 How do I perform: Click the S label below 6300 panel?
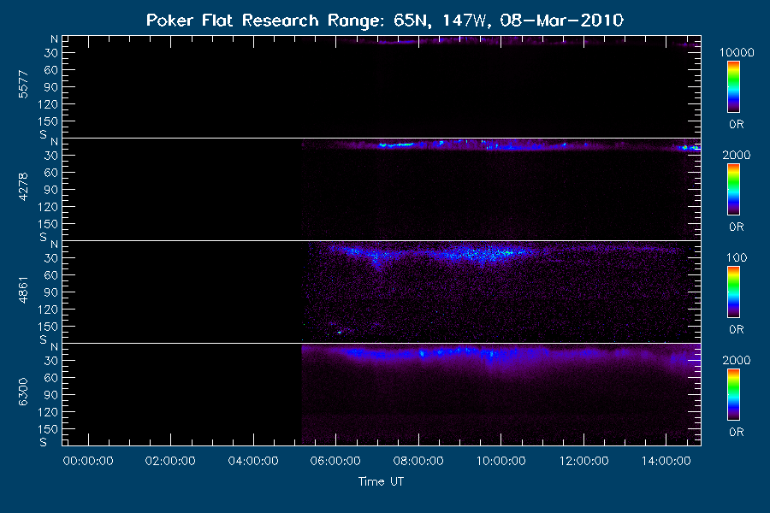(x=44, y=442)
